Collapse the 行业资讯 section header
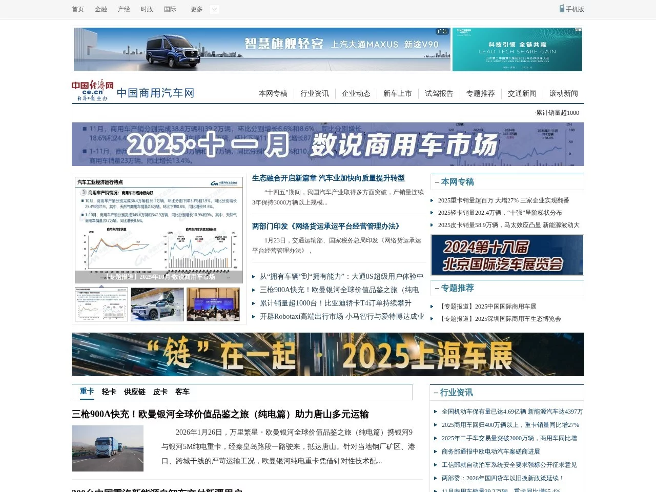 click(x=436, y=393)
